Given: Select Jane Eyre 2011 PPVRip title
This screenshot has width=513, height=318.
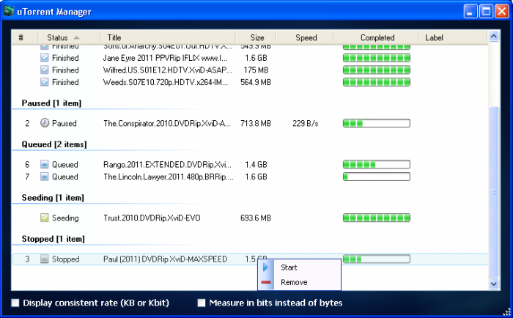Looking at the screenshot, I should 165,58.
